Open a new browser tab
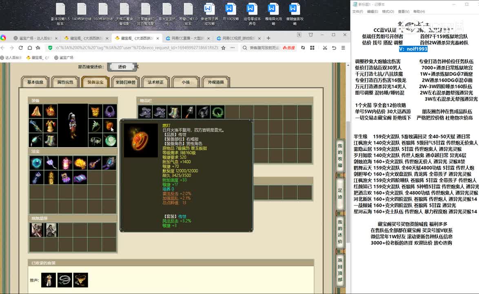The height and width of the screenshot is (294, 479). pyautogui.click(x=268, y=38)
